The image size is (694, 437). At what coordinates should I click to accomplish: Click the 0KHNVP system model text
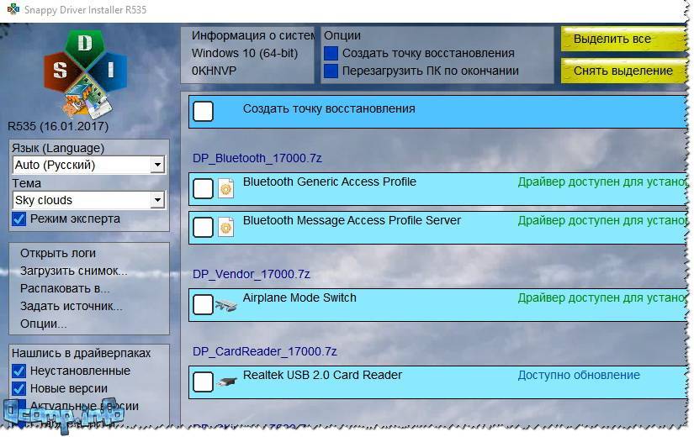click(x=214, y=71)
